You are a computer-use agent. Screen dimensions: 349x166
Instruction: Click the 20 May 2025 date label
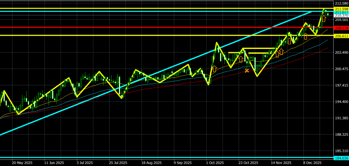tap(21, 163)
